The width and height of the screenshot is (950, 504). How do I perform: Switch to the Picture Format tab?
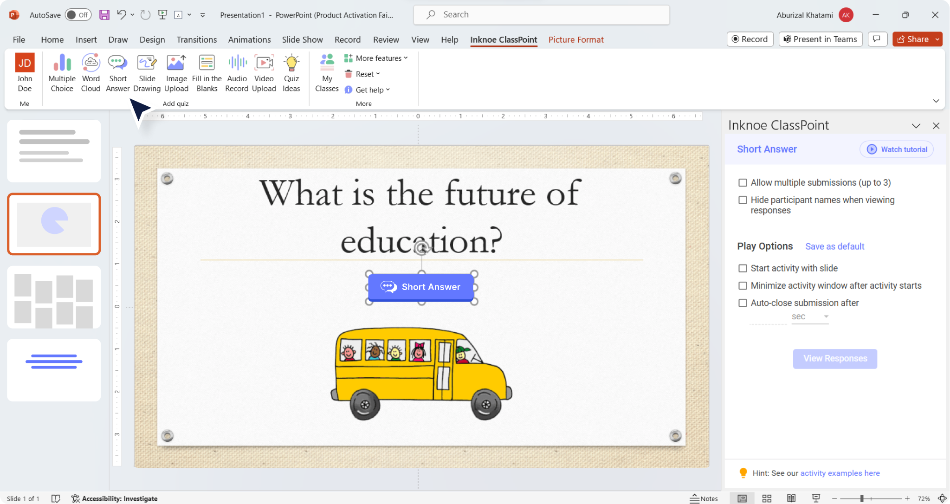(575, 39)
